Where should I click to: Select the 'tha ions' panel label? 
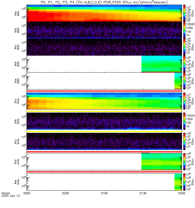point(17,101)
